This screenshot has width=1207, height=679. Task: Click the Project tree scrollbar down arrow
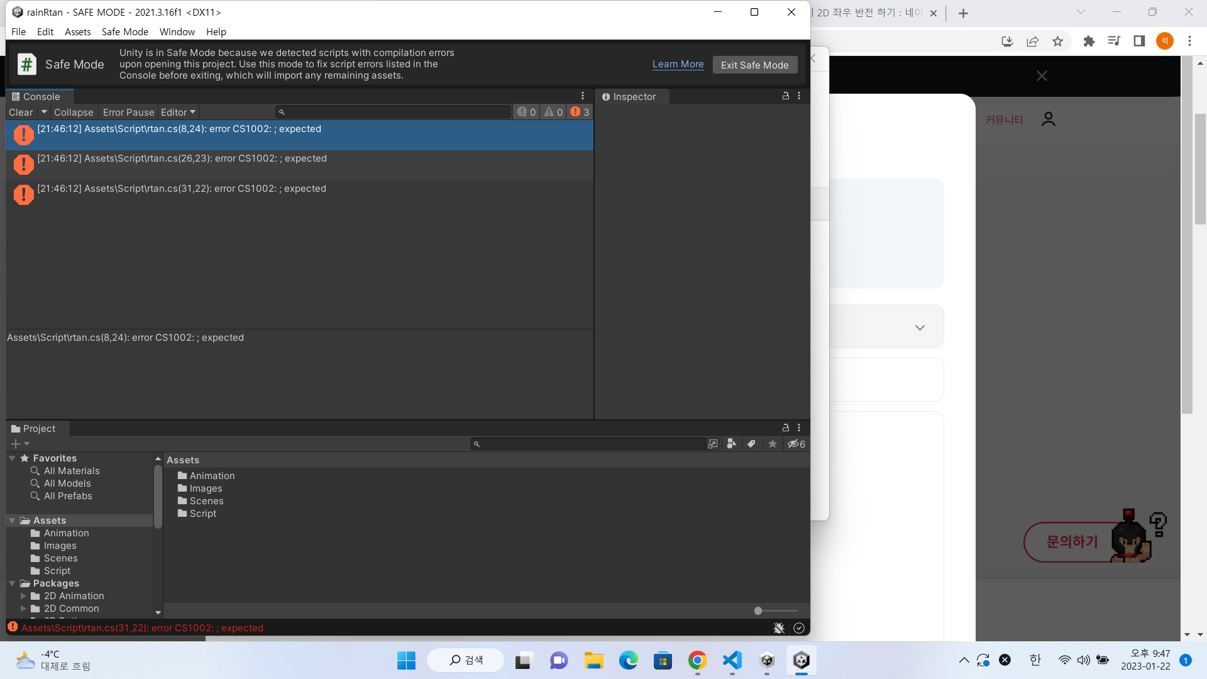pyautogui.click(x=158, y=612)
